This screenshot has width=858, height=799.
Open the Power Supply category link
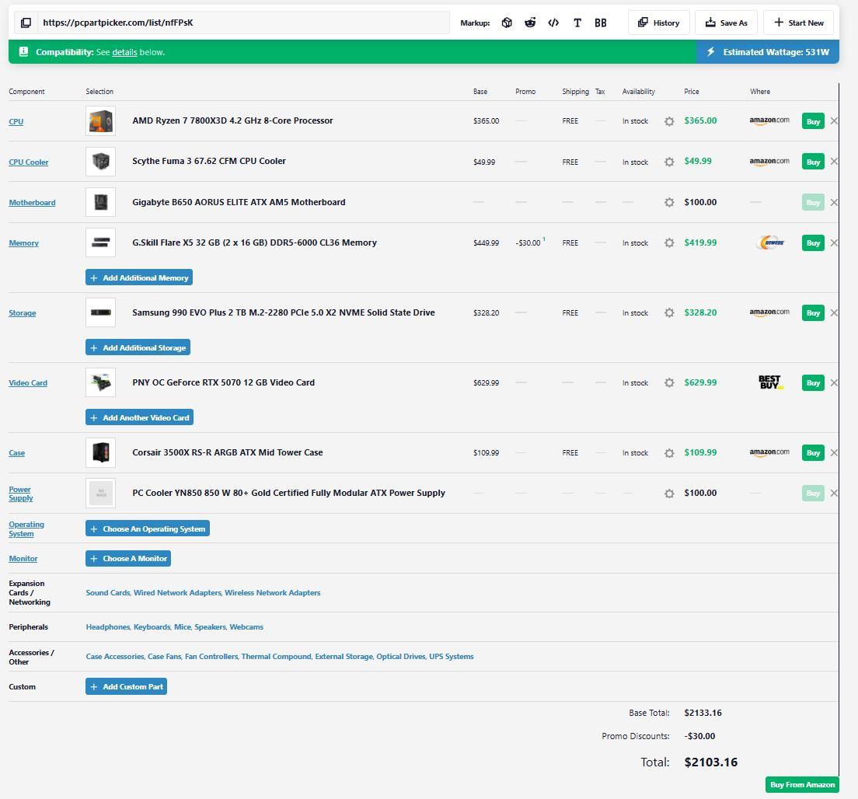click(21, 494)
